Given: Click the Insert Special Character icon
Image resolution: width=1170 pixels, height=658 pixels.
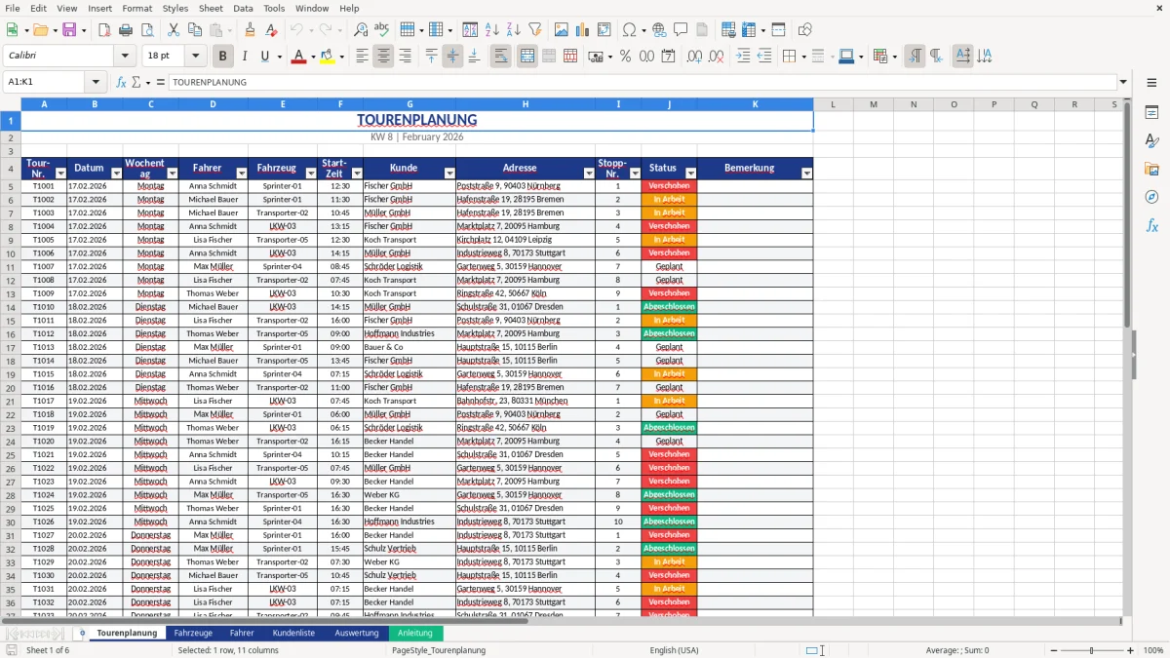Looking at the screenshot, I should point(630,29).
